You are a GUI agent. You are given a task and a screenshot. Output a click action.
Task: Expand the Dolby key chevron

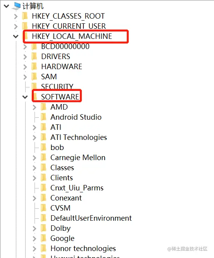pos(35,228)
